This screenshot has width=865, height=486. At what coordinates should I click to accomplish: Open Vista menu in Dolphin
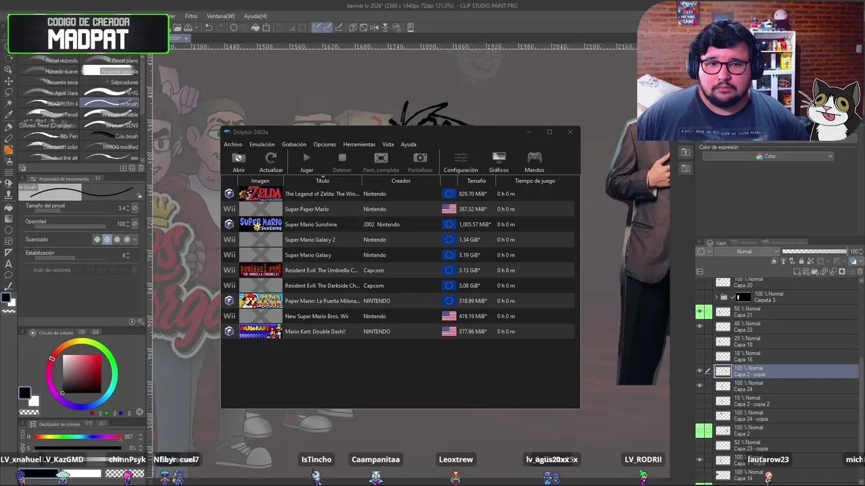tap(388, 144)
